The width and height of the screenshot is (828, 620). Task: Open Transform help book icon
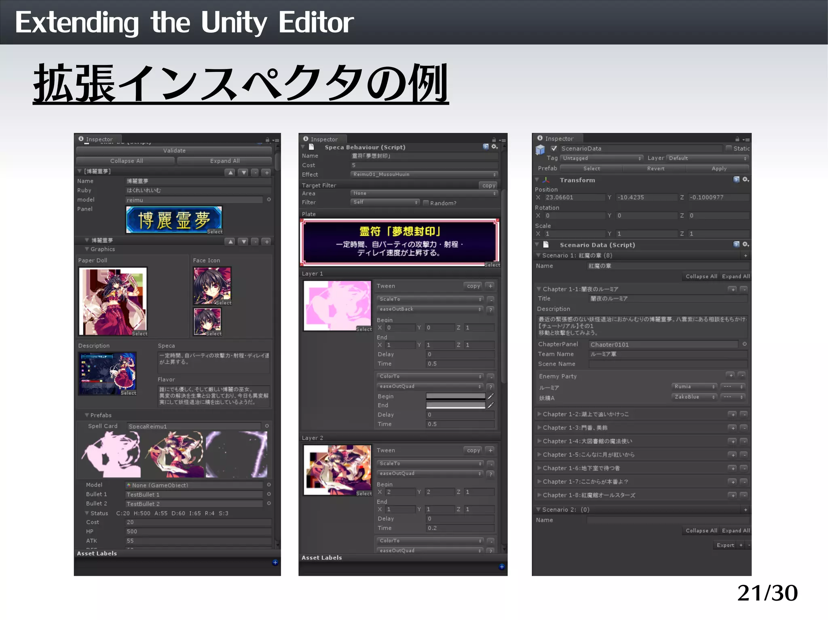tap(736, 180)
